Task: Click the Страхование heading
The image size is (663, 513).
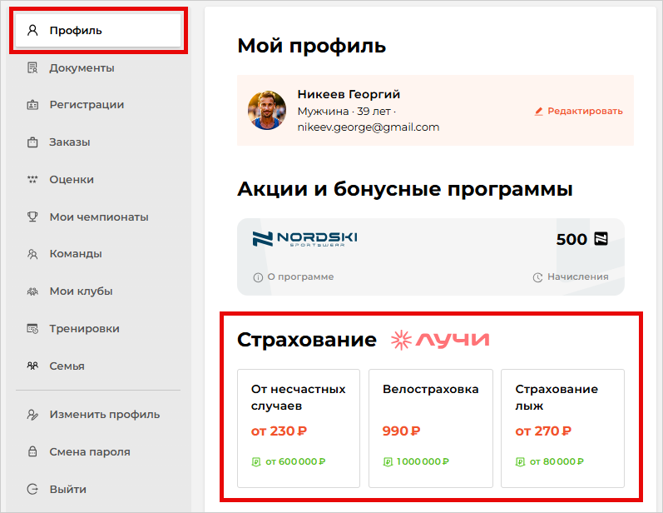Action: point(307,340)
